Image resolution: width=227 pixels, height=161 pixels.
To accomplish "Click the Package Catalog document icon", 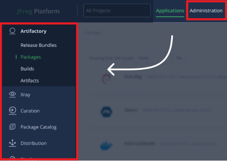I will 13,127.
